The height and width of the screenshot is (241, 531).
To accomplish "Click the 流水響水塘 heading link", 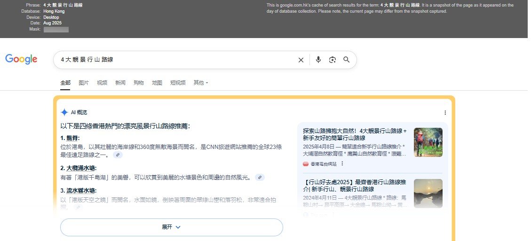I will tap(81, 190).
